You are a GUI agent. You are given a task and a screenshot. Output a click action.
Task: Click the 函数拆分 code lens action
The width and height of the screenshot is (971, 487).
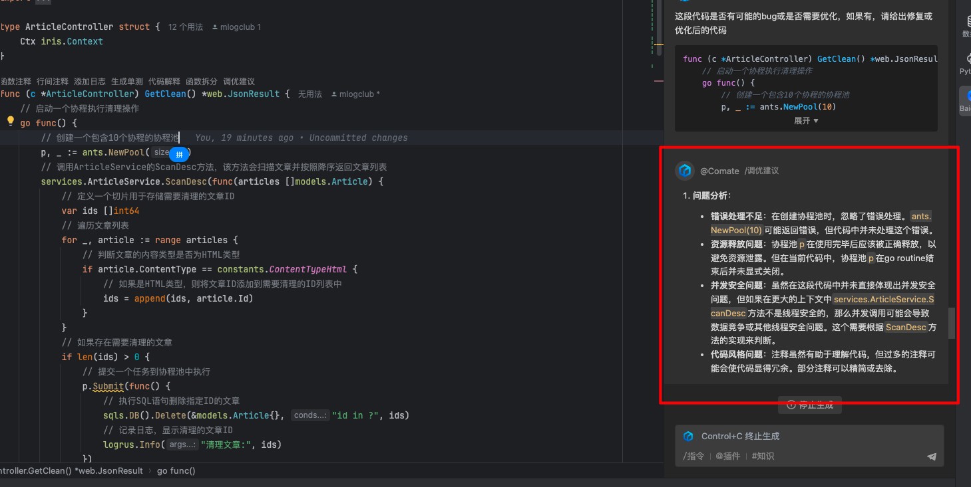tap(202, 81)
